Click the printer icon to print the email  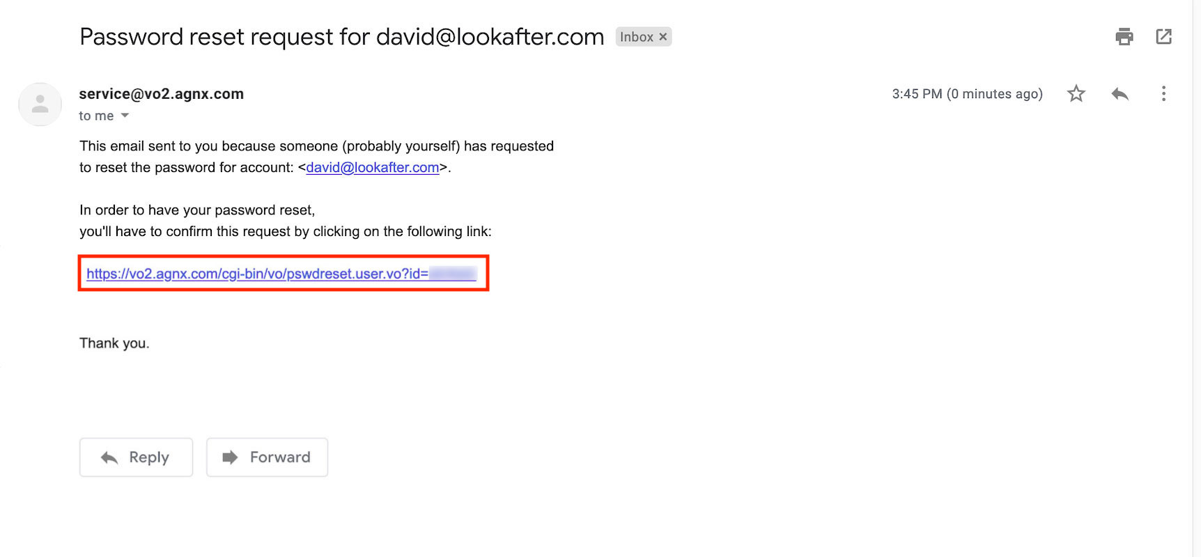(x=1124, y=36)
